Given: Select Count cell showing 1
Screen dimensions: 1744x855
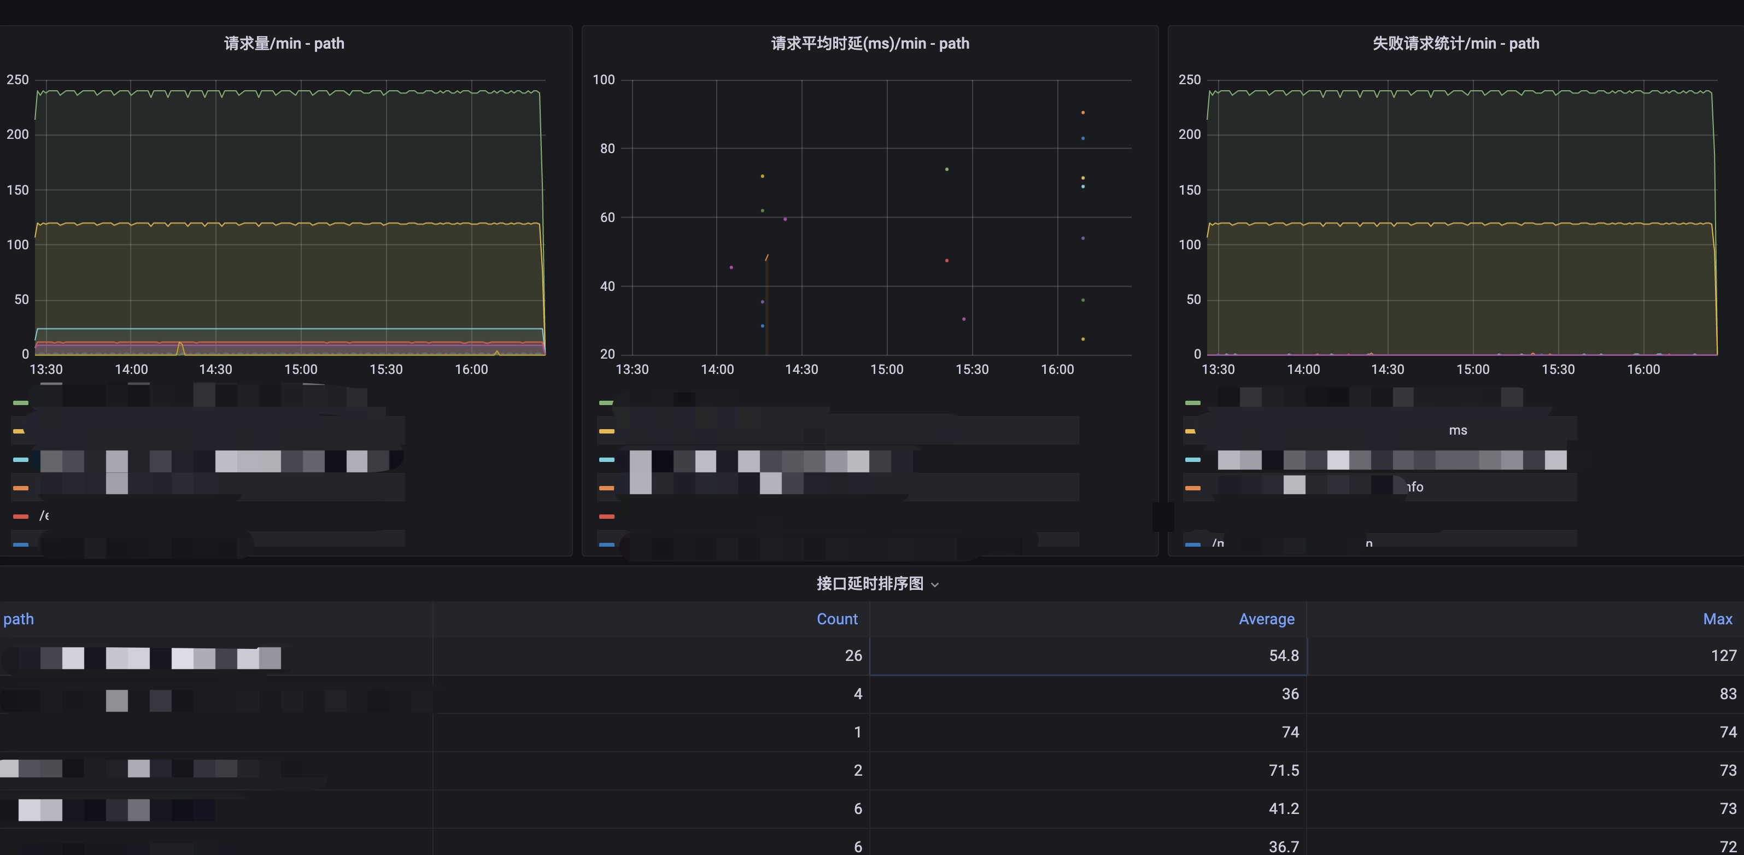Looking at the screenshot, I should coord(650,733).
